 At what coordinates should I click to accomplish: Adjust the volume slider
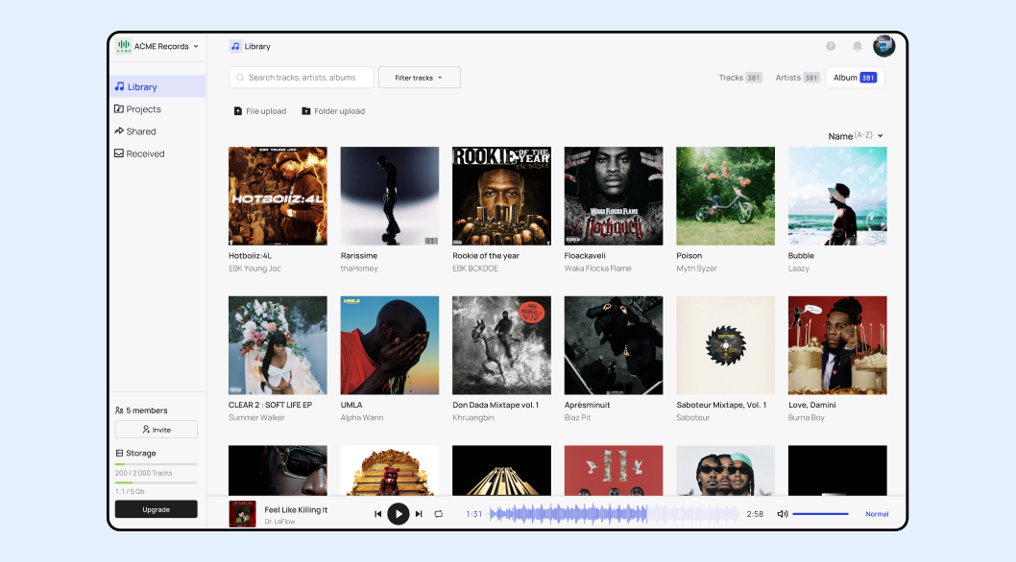(820, 514)
